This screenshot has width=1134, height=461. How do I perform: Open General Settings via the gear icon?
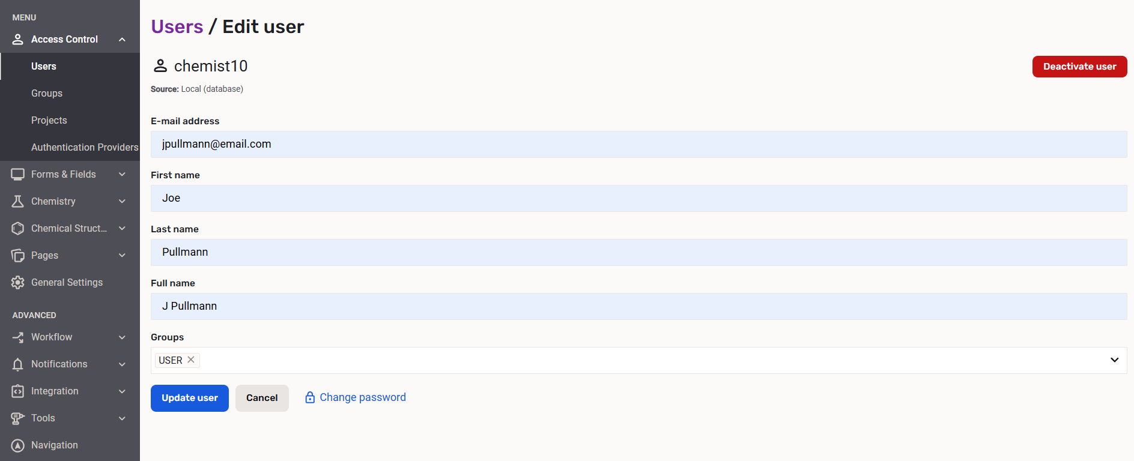(17, 282)
